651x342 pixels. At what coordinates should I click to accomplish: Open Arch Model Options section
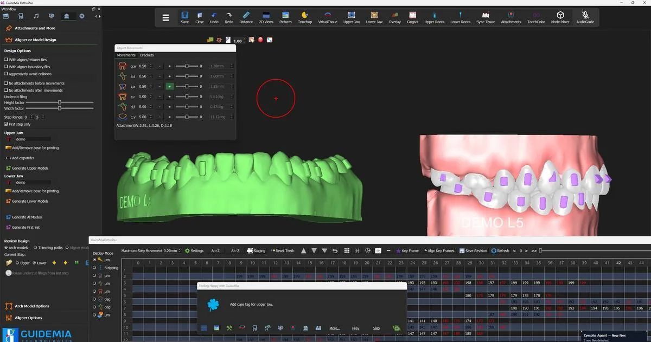pos(32,306)
